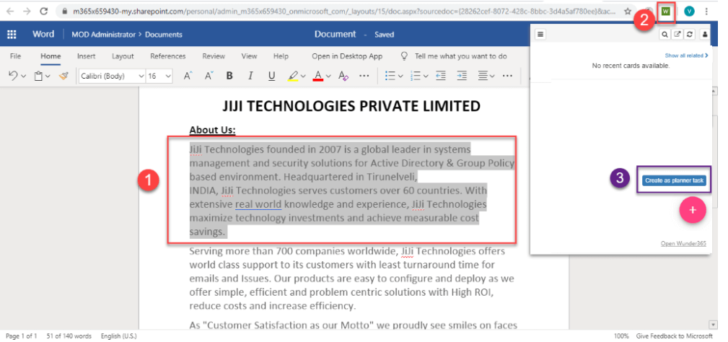This screenshot has height=342, width=728.
Task: Click the Clear Formatting icon
Action: click(343, 76)
